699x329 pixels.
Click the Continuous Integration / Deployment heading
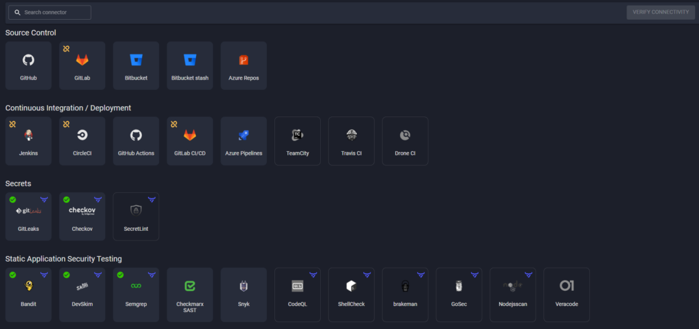(68, 108)
